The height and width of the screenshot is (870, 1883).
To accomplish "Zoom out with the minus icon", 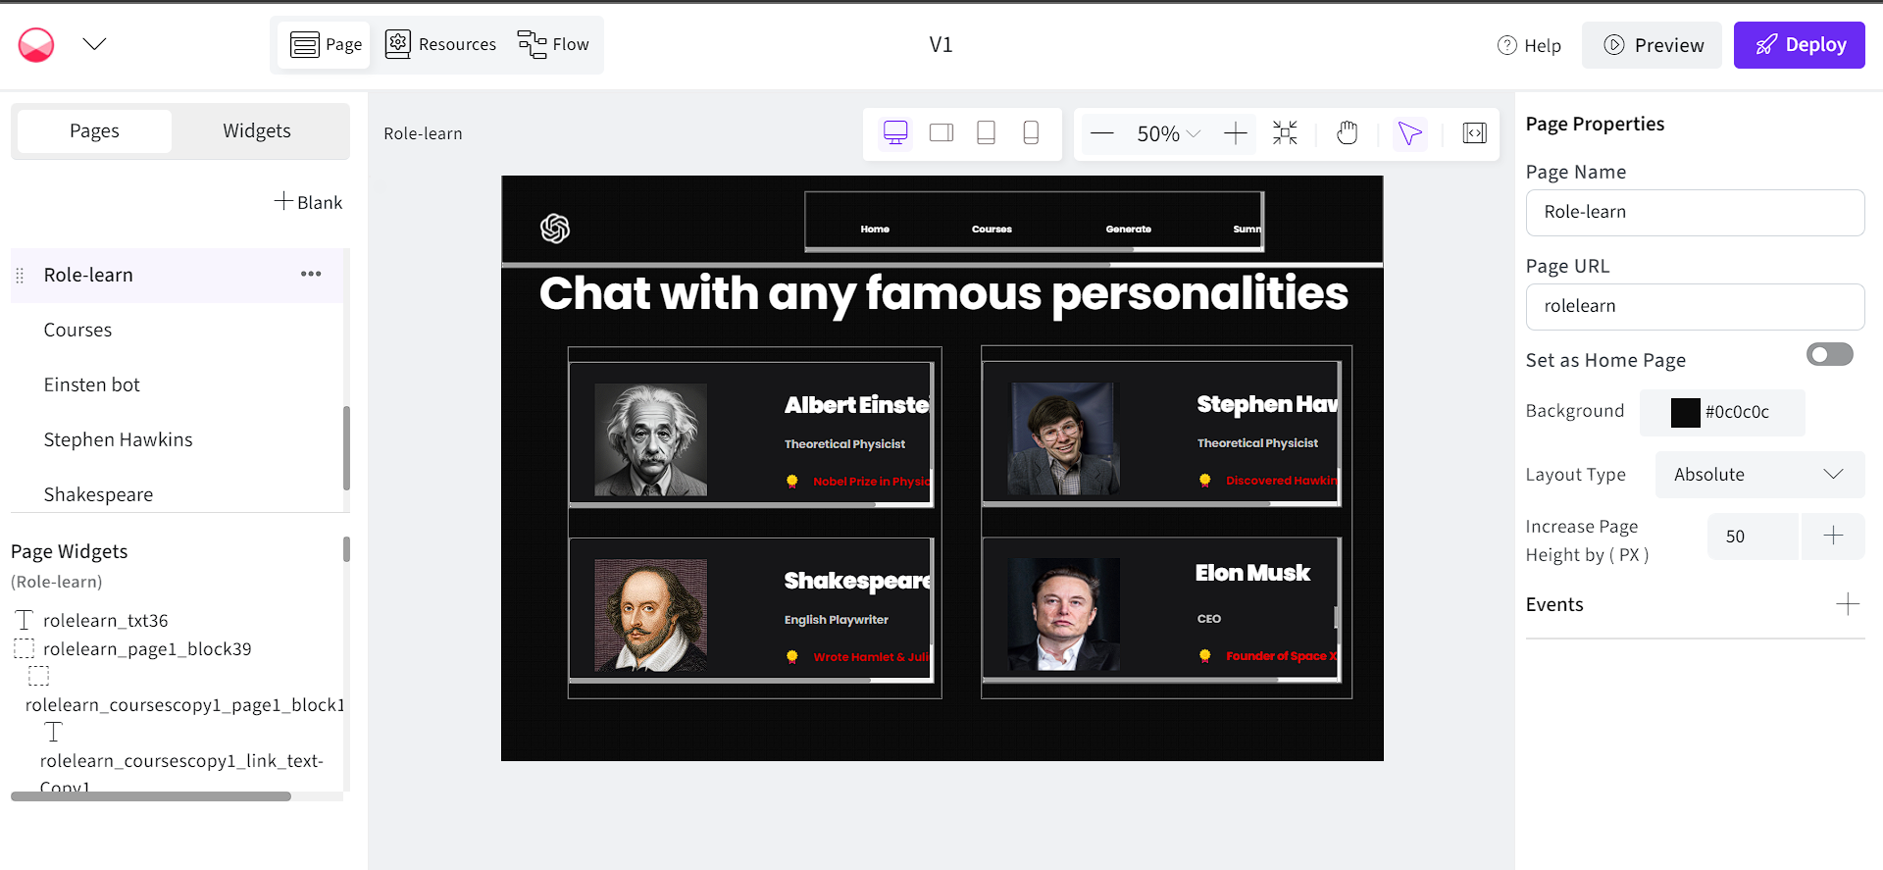I will click(x=1102, y=133).
